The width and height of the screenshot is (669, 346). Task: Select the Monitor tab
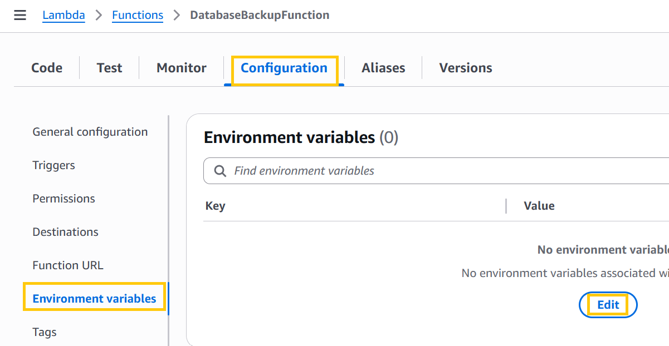pyautogui.click(x=182, y=68)
